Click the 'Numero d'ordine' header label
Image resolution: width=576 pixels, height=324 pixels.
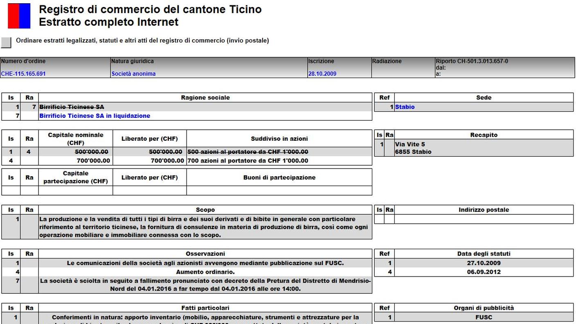23,61
